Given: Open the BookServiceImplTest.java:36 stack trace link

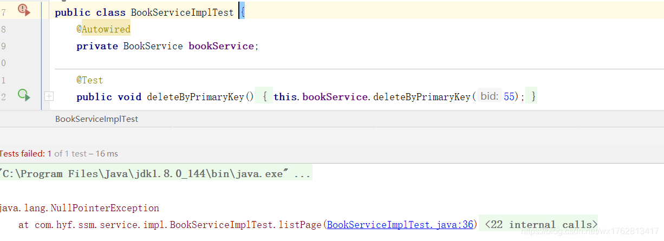Looking at the screenshot, I should tap(401, 224).
